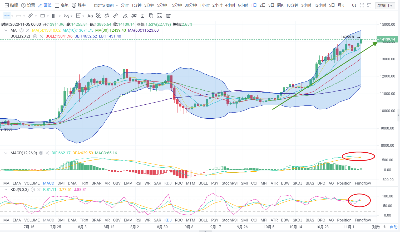
Task: Enable 自动 auto scale mode
Action: [393, 227]
